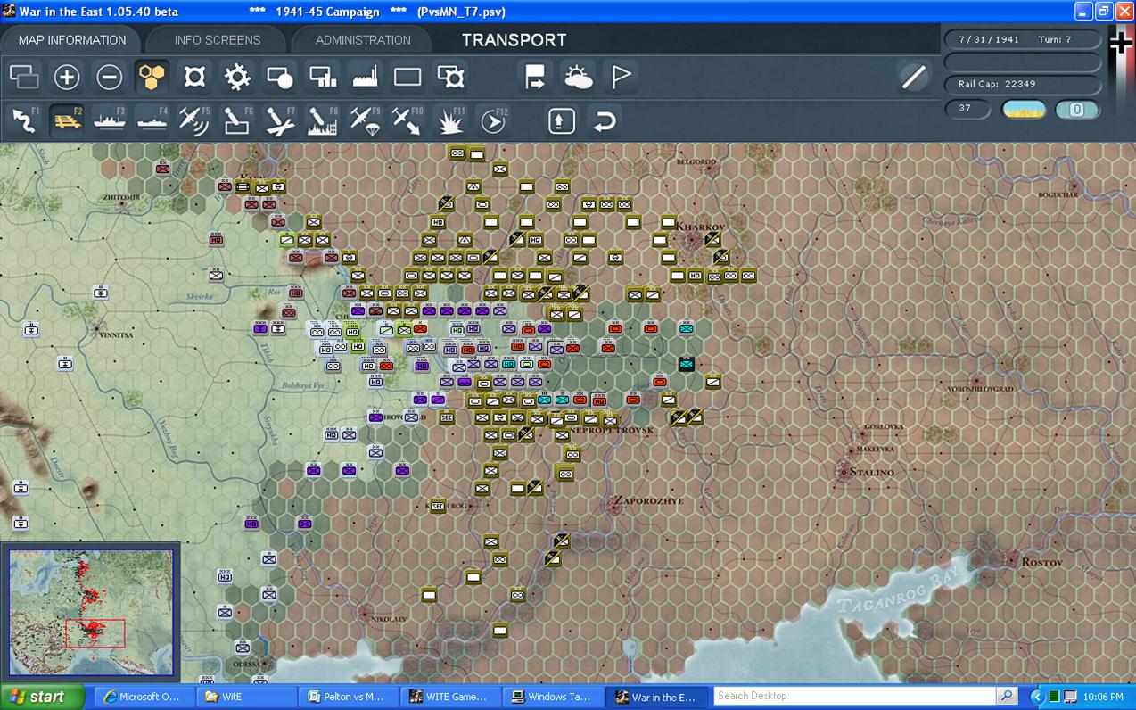
Task: Click the Vinnitsa city label
Action: pyautogui.click(x=114, y=335)
